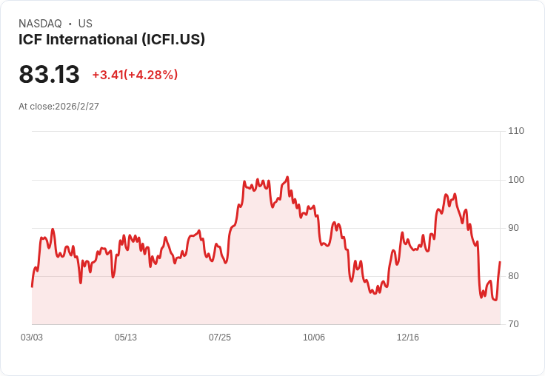This screenshot has width=545, height=376.
Task: Click the 12/16 date axis label
Action: [408, 337]
